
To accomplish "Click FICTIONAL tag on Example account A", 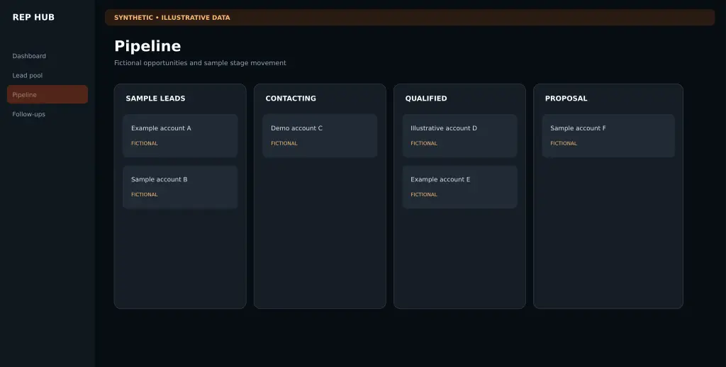I will coord(145,143).
